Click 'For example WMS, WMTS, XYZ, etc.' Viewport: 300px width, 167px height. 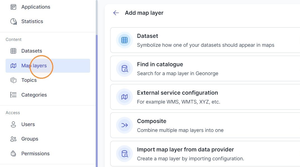(x=179, y=102)
